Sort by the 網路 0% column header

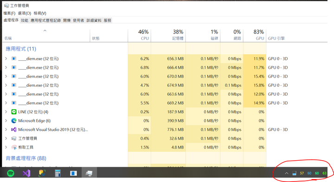(x=232, y=35)
